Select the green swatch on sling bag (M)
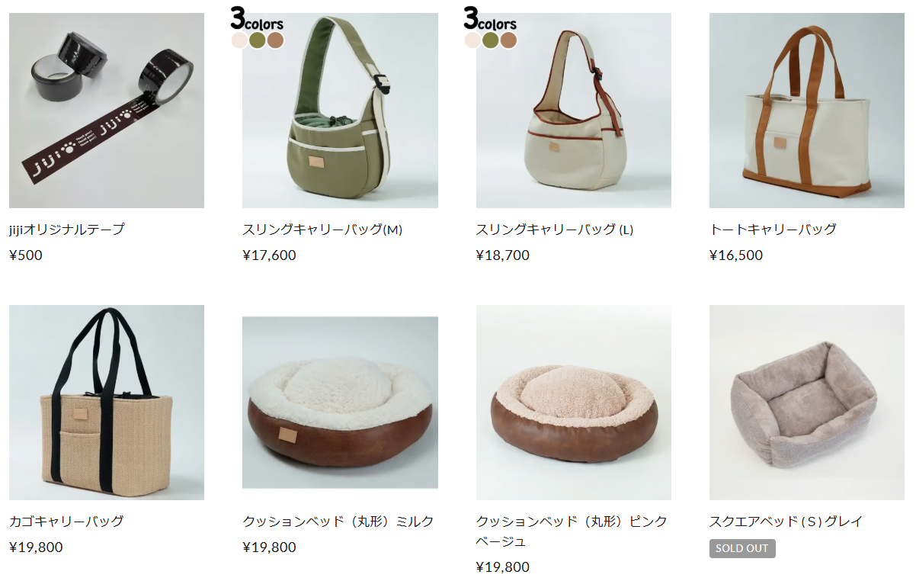 click(x=258, y=40)
